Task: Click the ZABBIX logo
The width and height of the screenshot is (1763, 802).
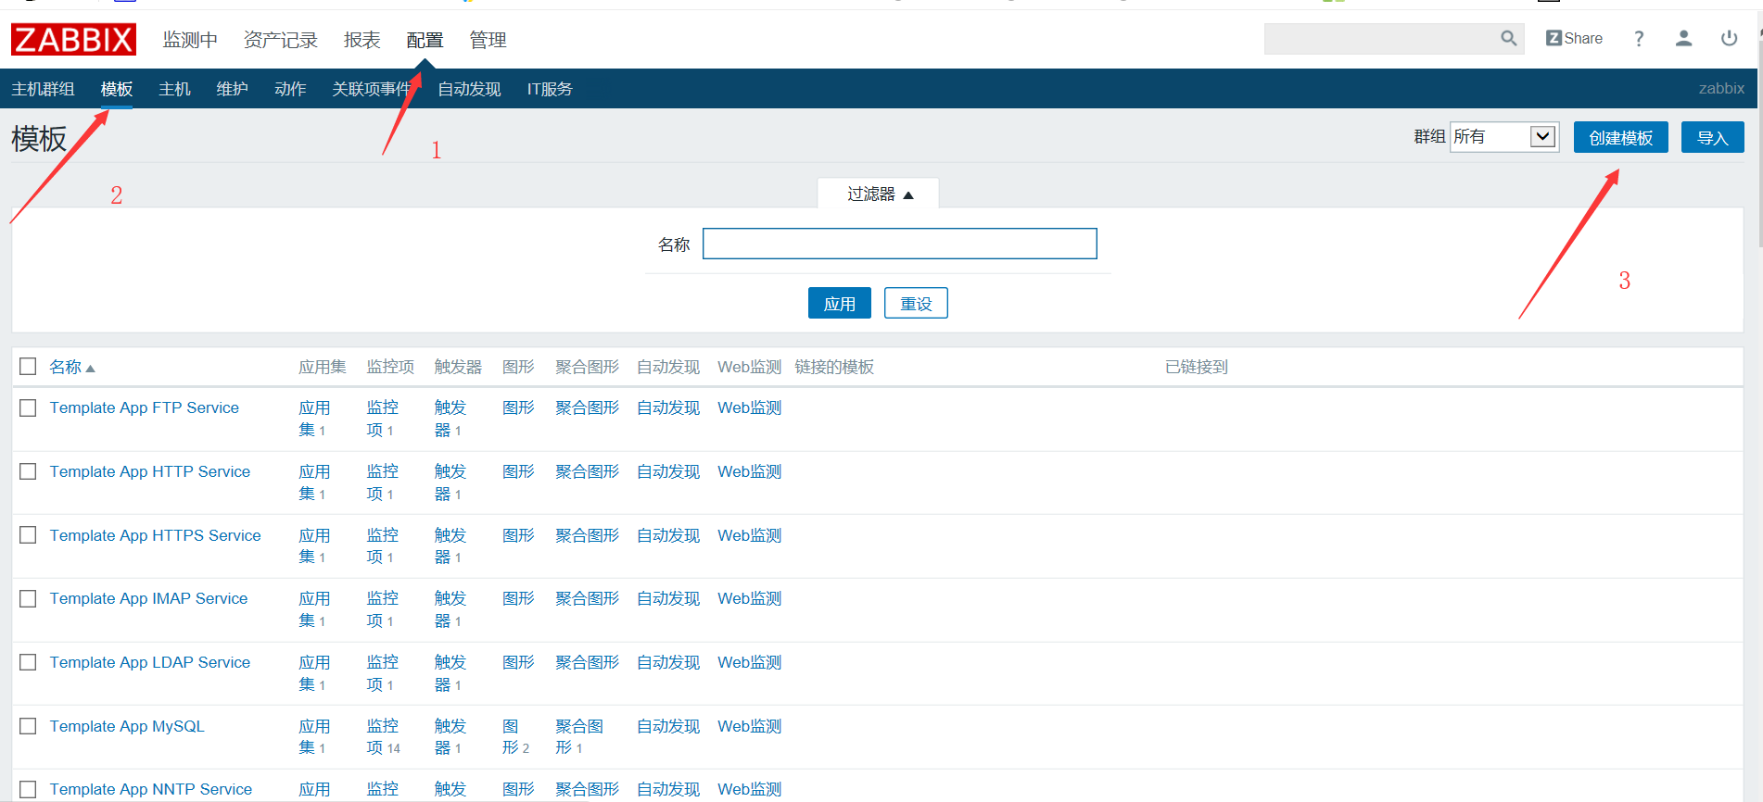Action: pos(73,40)
